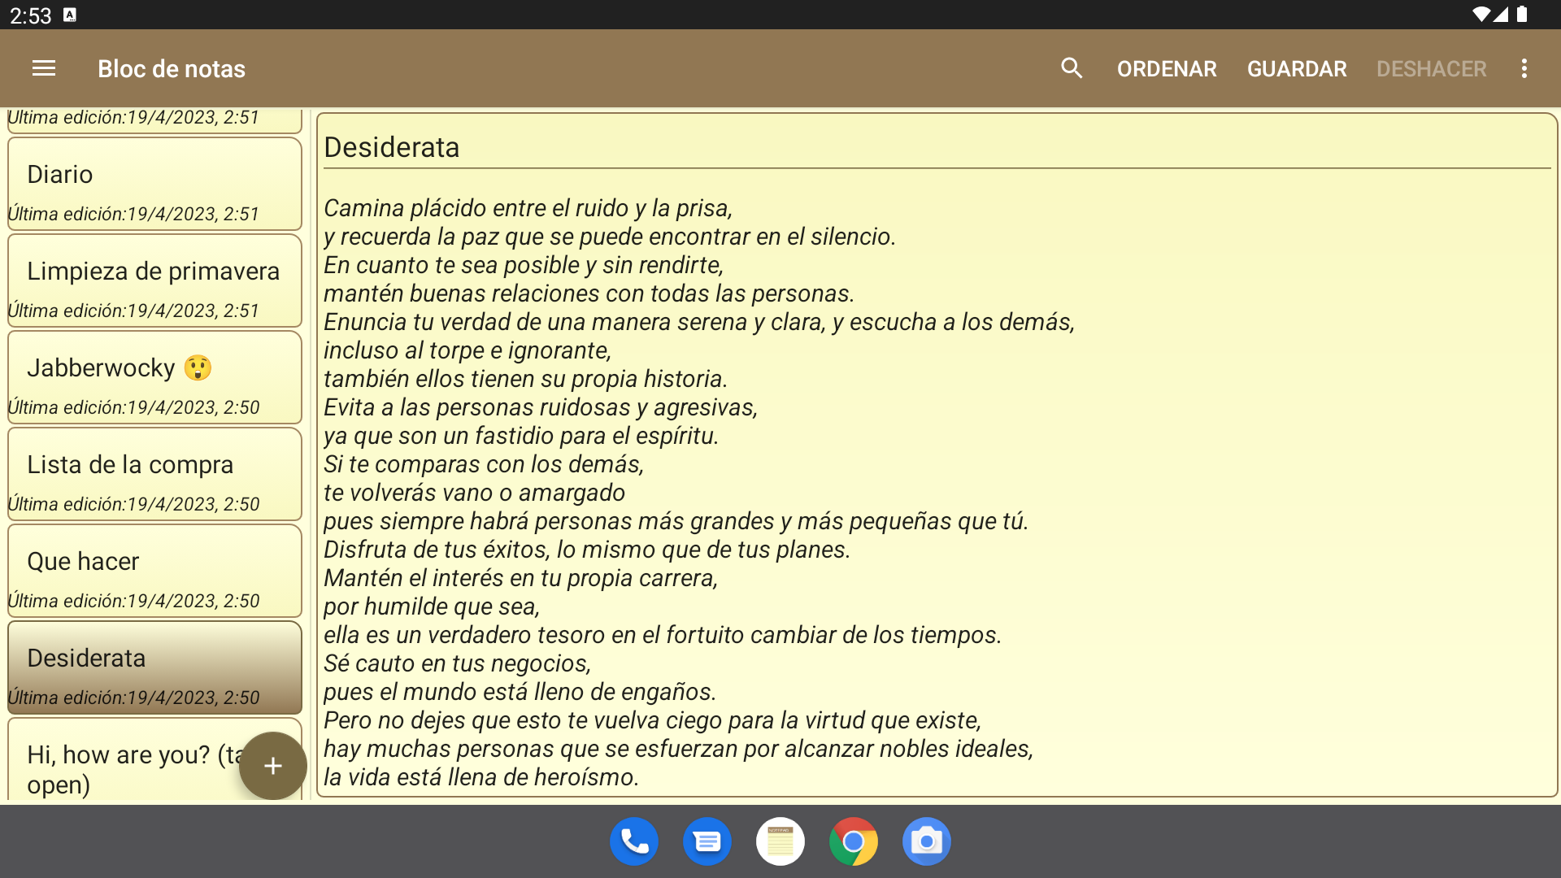This screenshot has height=878, width=1561.
Task: Click the Desiderata title field
Action: click(937, 147)
